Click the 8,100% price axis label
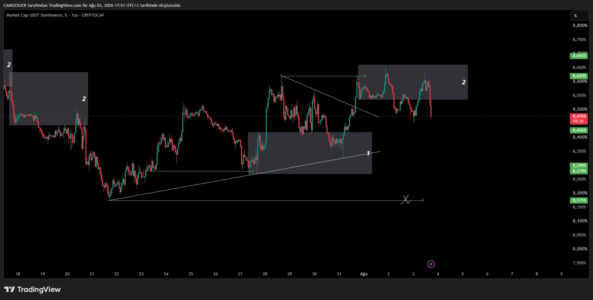 [x=580, y=221]
